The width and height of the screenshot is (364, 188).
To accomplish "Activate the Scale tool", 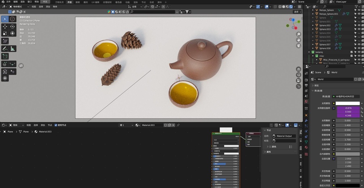I will [5, 34].
